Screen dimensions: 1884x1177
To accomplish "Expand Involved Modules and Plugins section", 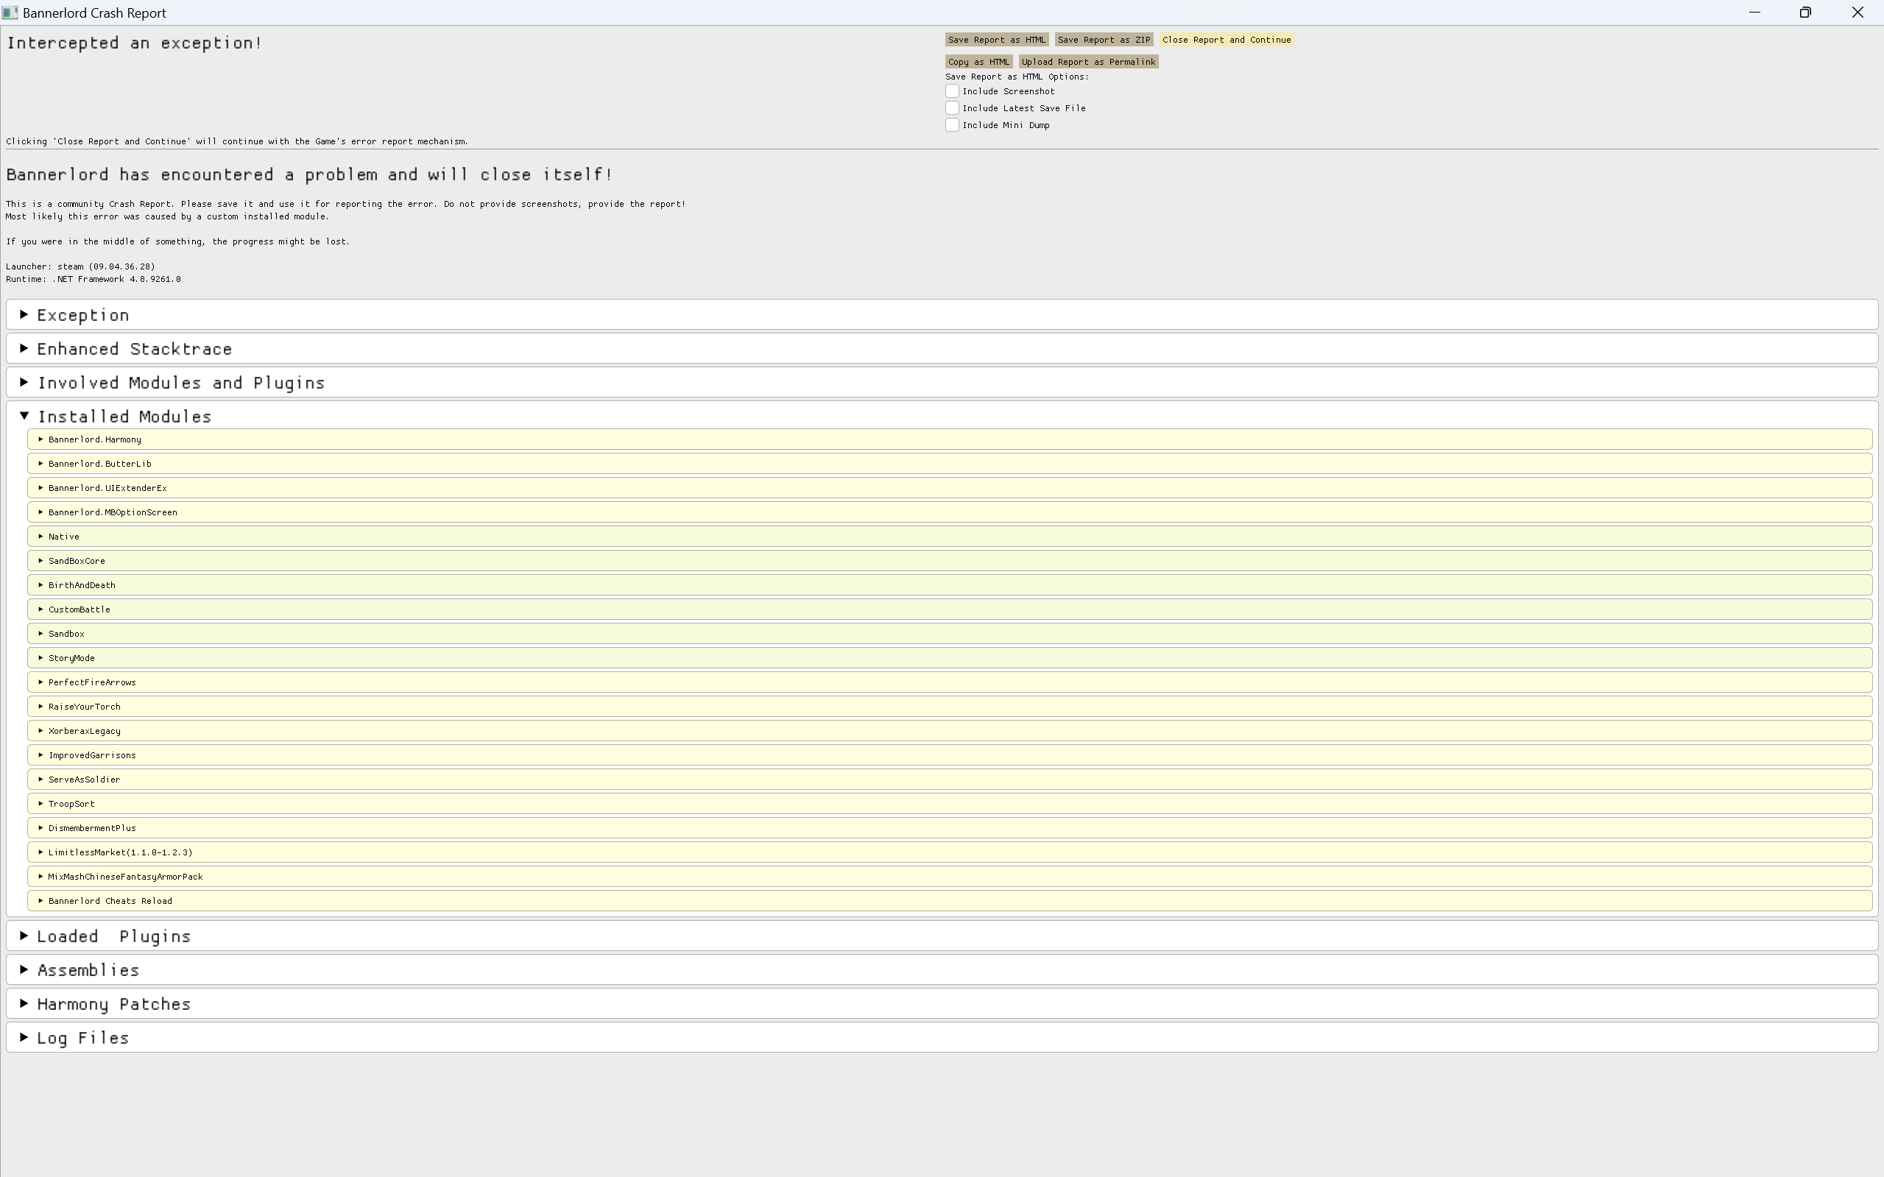I will click(x=942, y=383).
